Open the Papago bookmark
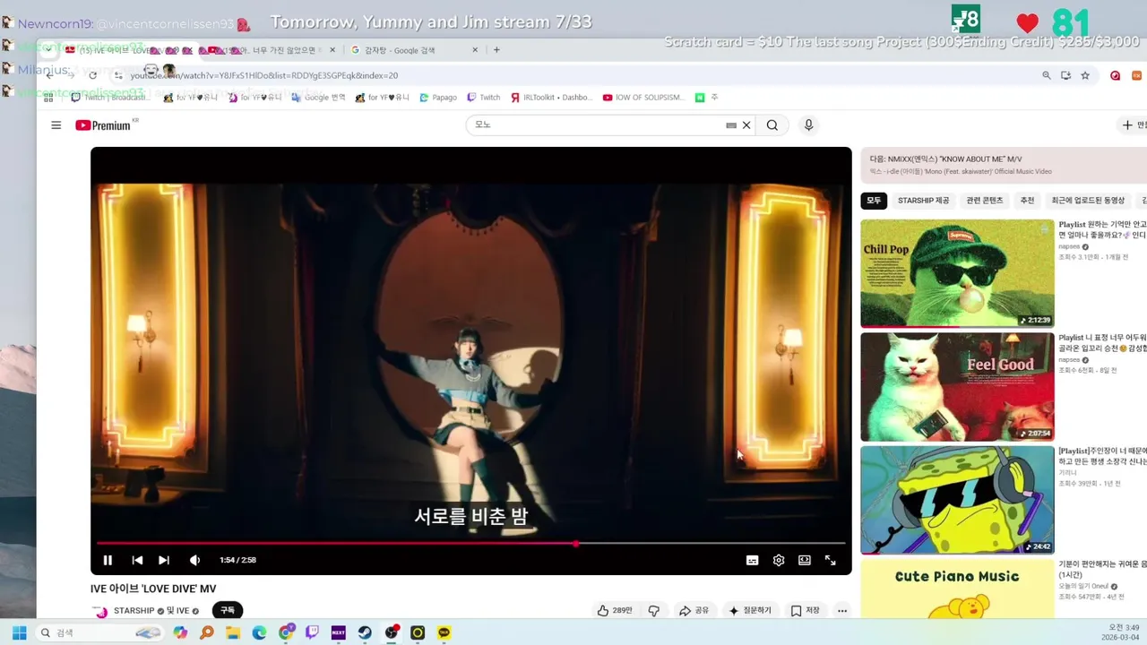Screen dimensions: 1147x645 [x=438, y=98]
